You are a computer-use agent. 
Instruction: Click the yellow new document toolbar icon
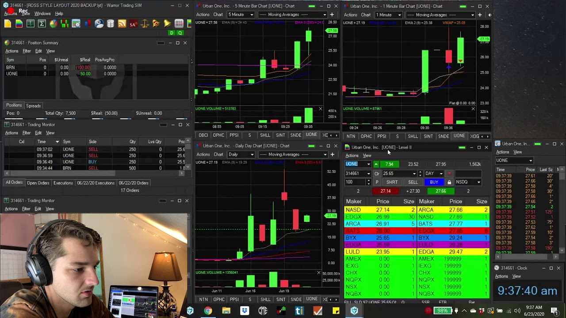(x=8, y=24)
